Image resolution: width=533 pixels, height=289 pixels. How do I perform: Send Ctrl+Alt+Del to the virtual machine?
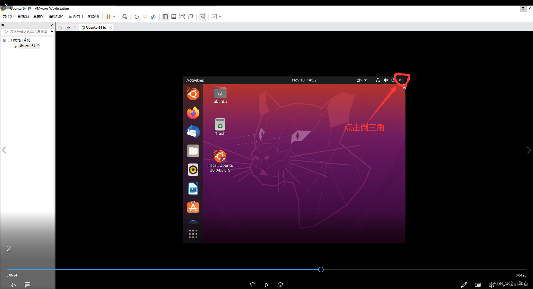125,17
